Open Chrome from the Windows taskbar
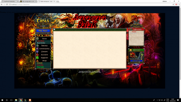 (x=21, y=100)
